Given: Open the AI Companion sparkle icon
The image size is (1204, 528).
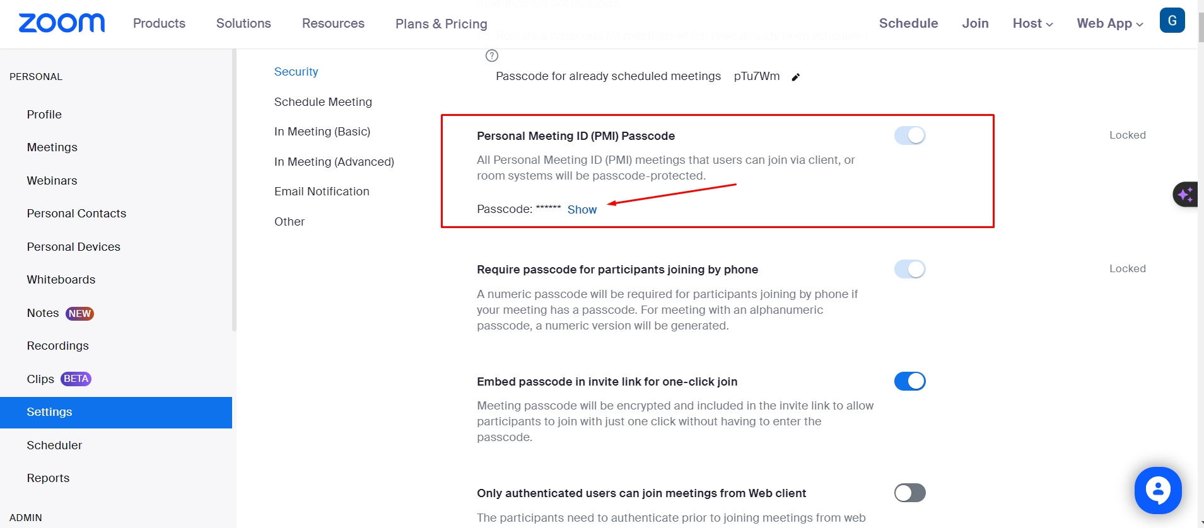Looking at the screenshot, I should (1185, 194).
